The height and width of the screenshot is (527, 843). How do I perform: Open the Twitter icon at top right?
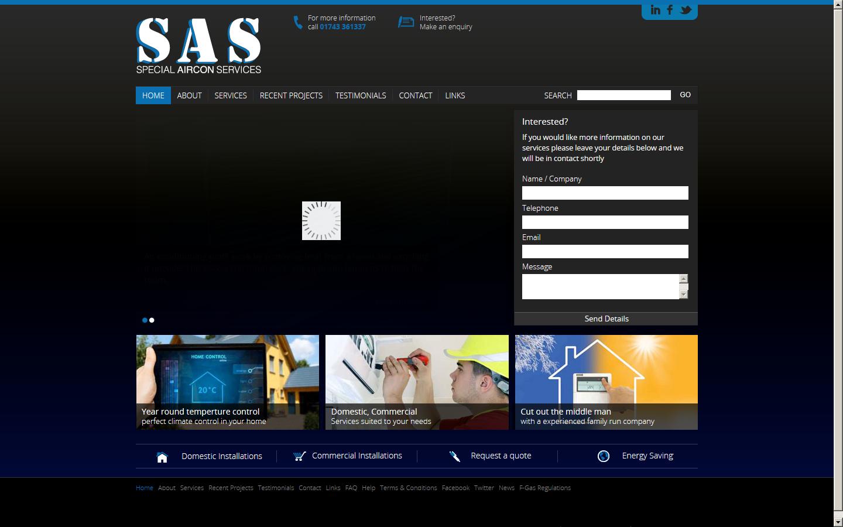[x=684, y=9]
